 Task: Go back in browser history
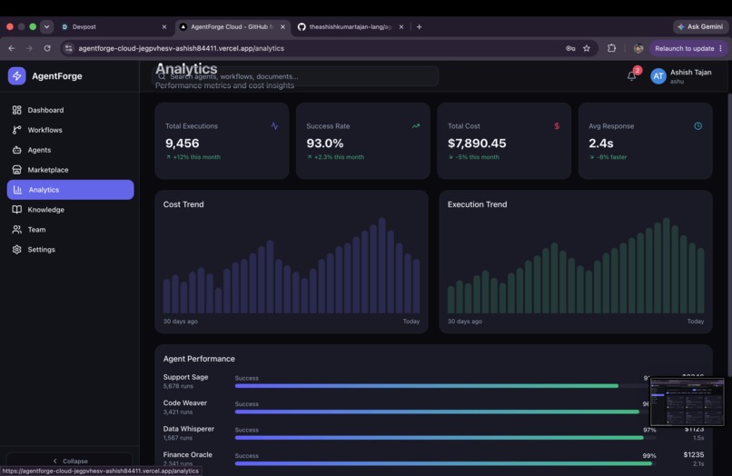point(12,48)
